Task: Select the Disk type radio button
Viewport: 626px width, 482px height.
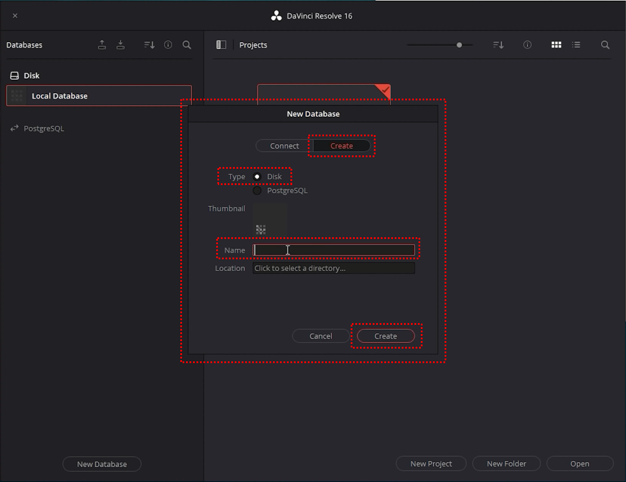Action: 257,176
